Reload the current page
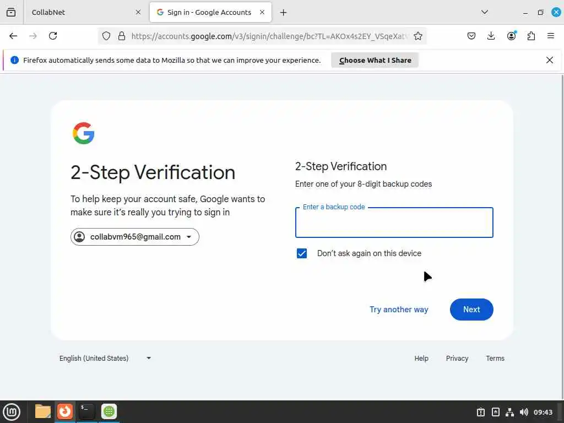 [53, 36]
